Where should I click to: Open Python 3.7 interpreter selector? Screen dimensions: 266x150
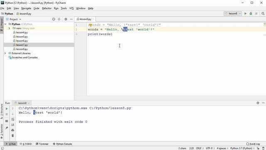point(242,148)
